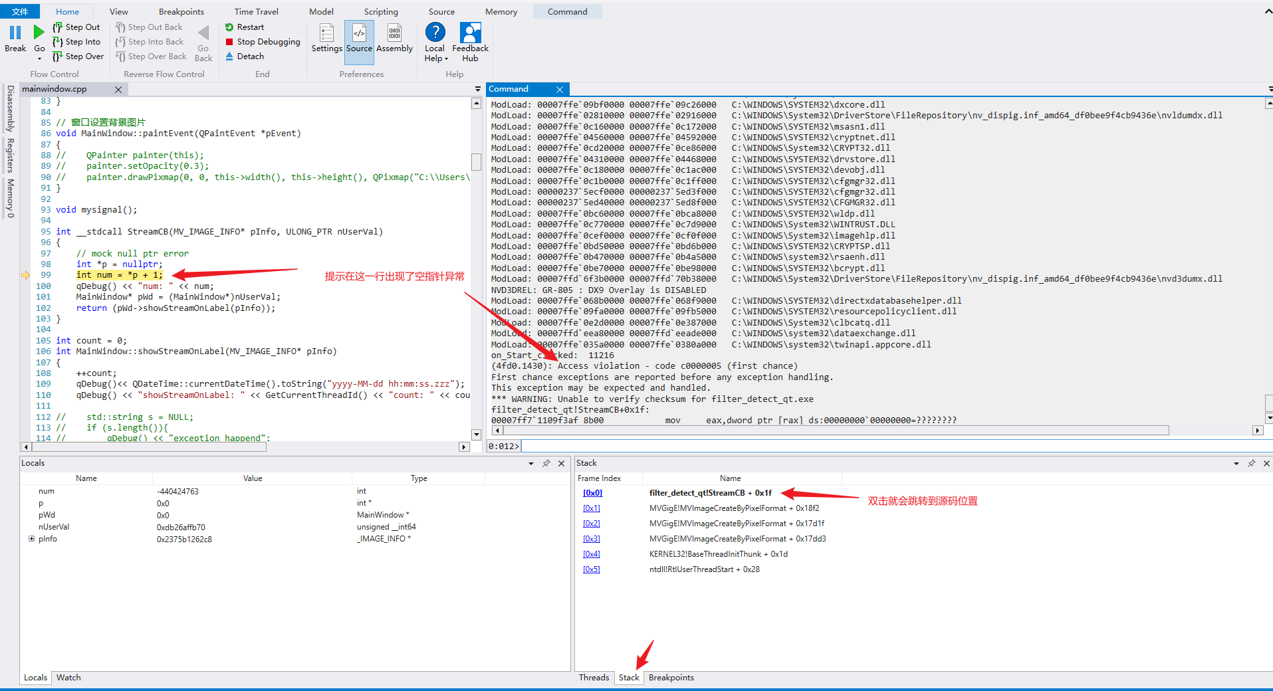Switch to the Watch tab

point(68,678)
